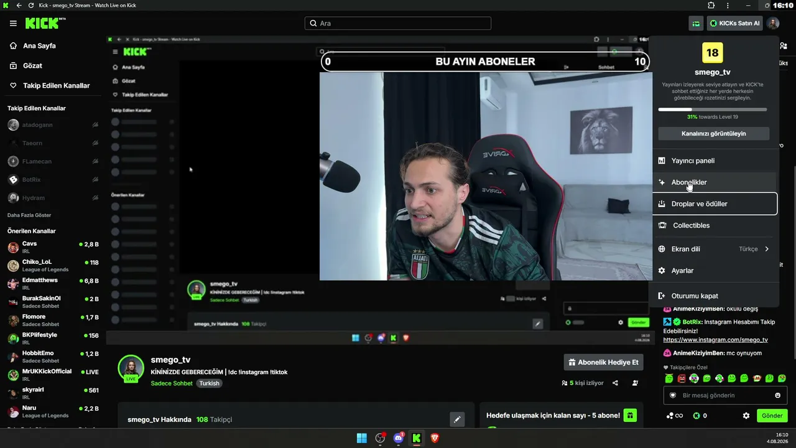This screenshot has height=448, width=796.
Task: Edit channel info with the pencil icon
Action: 457,419
